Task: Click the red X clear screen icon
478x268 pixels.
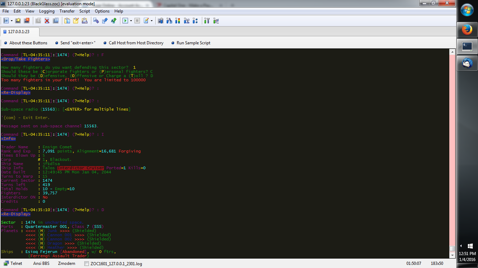Action: point(47,21)
